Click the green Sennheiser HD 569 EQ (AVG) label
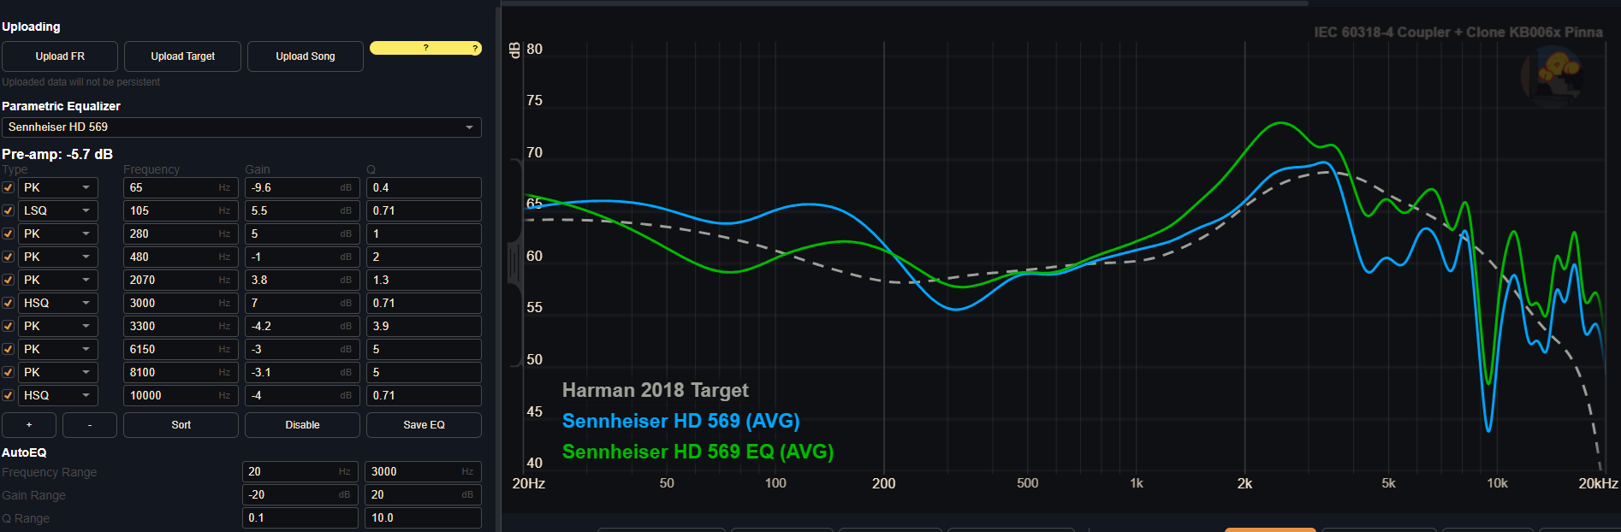 pyautogui.click(x=698, y=452)
